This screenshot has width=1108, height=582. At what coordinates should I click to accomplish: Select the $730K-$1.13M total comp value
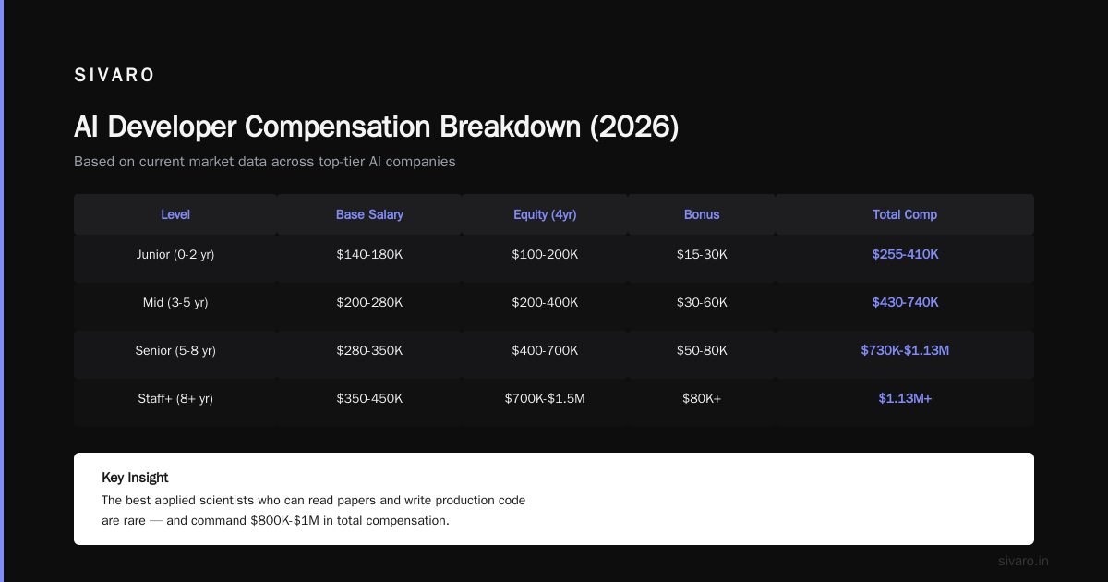pos(905,350)
